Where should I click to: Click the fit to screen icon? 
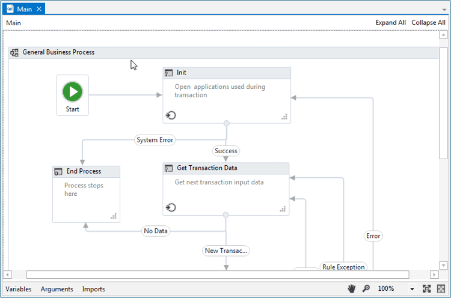click(x=426, y=289)
